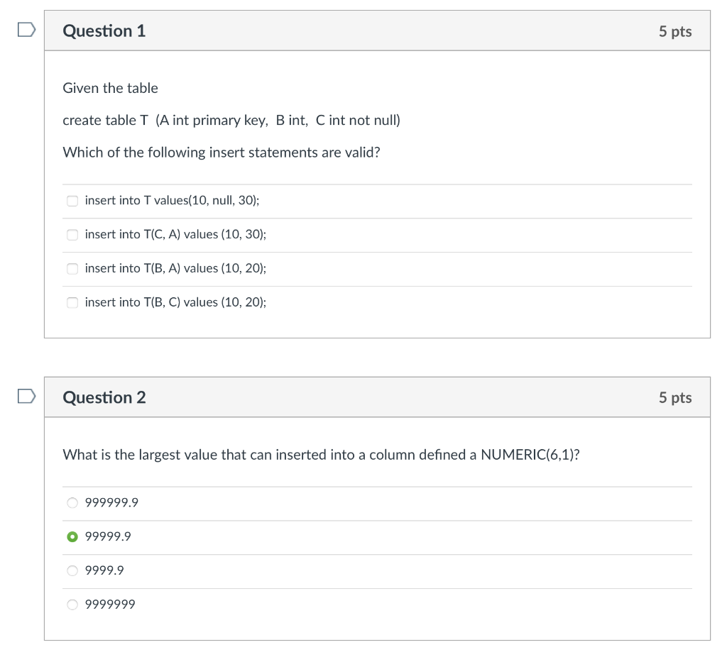Click the Question 1 header
This screenshot has height=652, width=727.
coord(104,31)
